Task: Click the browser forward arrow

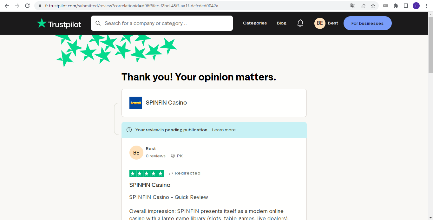Action: (17, 6)
